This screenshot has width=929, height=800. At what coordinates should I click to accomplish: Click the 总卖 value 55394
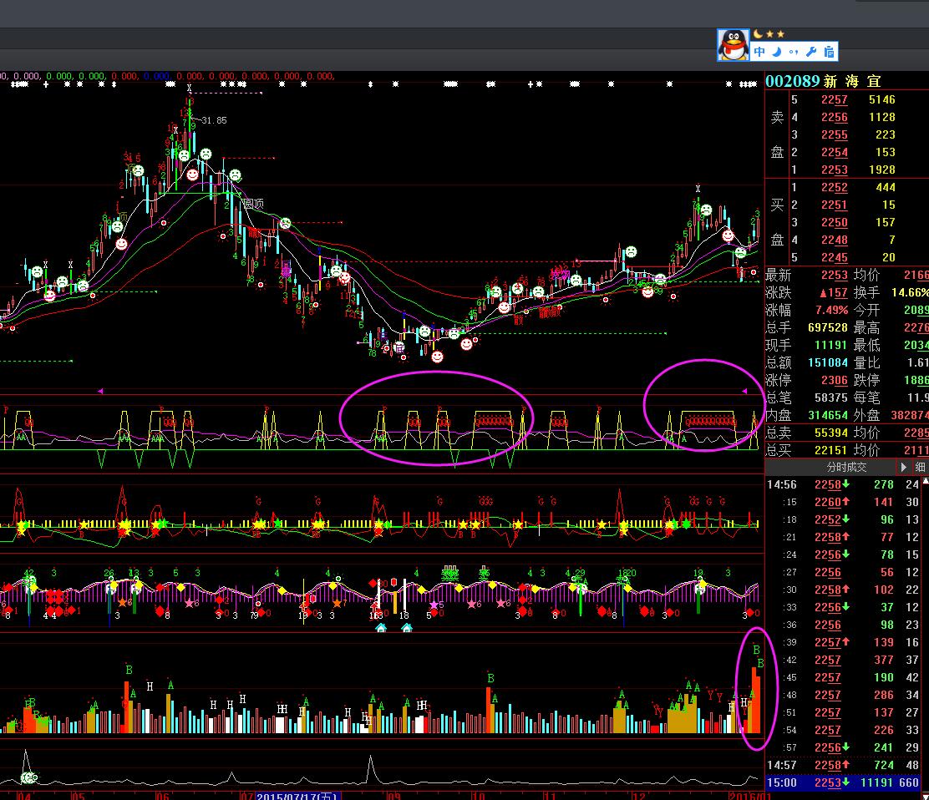831,433
